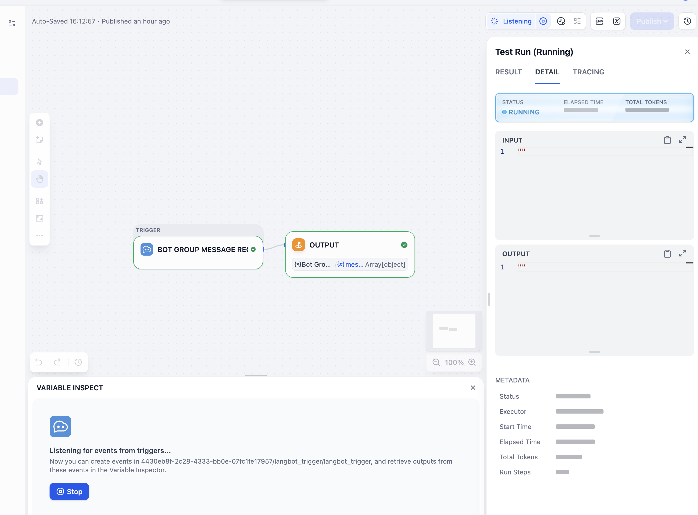Image resolution: width=698 pixels, height=515 pixels.
Task: Switch to the RESULT tab
Action: pyautogui.click(x=508, y=72)
